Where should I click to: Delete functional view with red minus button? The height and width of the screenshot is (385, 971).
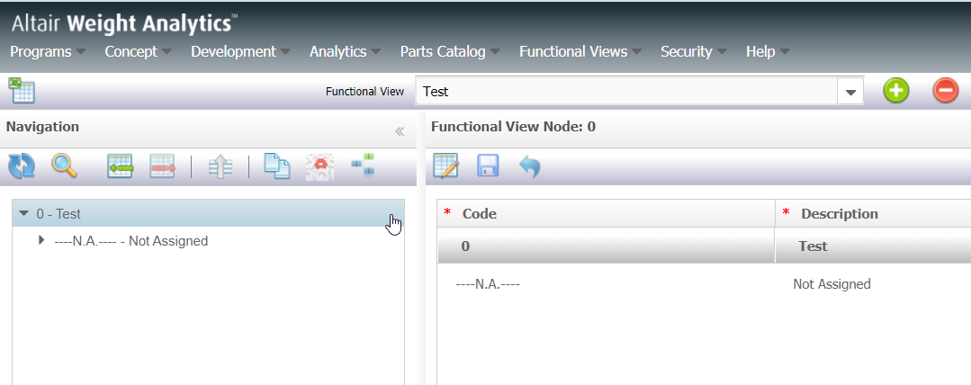pyautogui.click(x=946, y=91)
